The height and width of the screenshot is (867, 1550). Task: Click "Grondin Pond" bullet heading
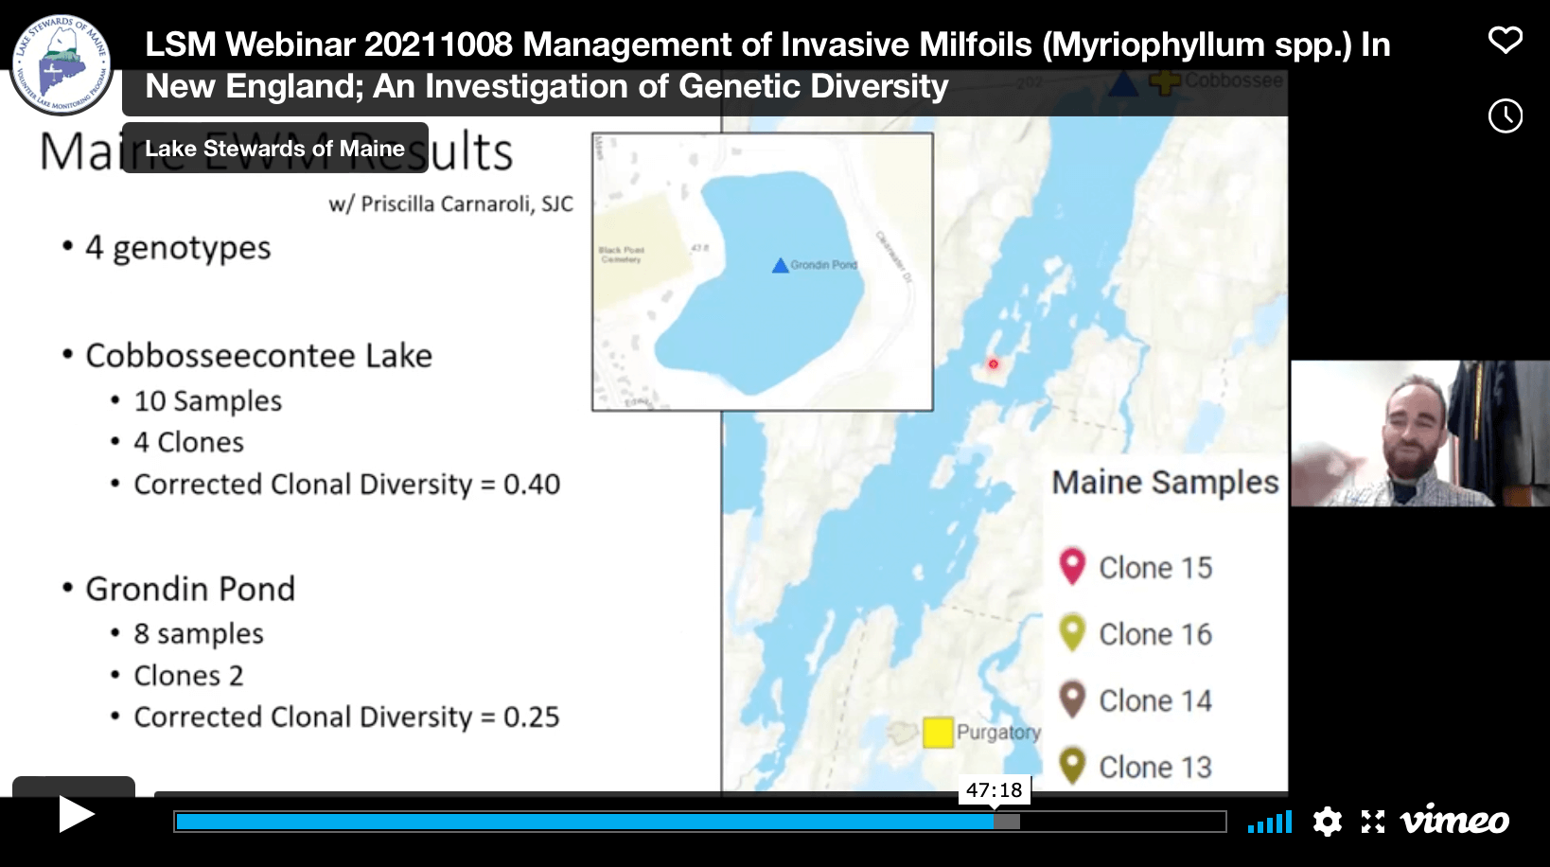pyautogui.click(x=190, y=589)
